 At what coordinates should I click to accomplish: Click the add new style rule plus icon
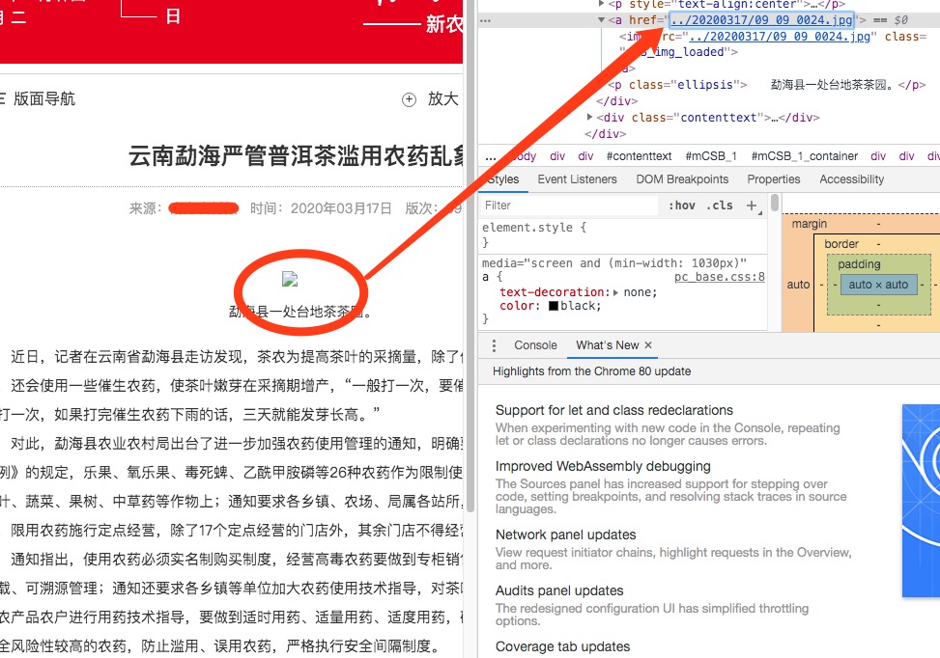pos(752,206)
